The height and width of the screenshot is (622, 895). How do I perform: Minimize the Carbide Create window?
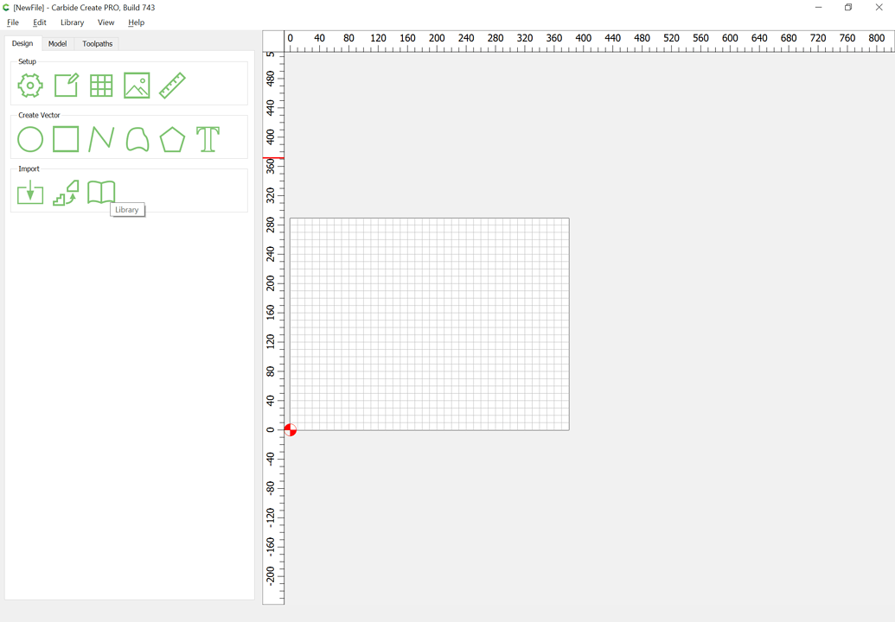pyautogui.click(x=819, y=8)
